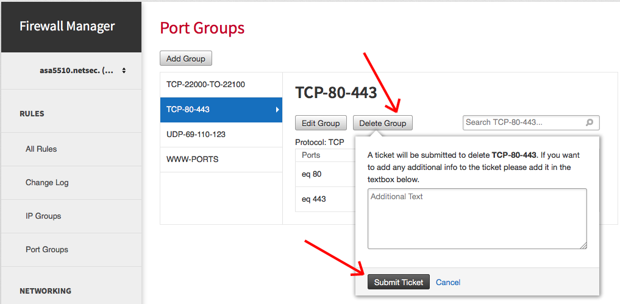Click the Edit Group button
Image resolution: width=620 pixels, height=304 pixels.
(x=321, y=123)
